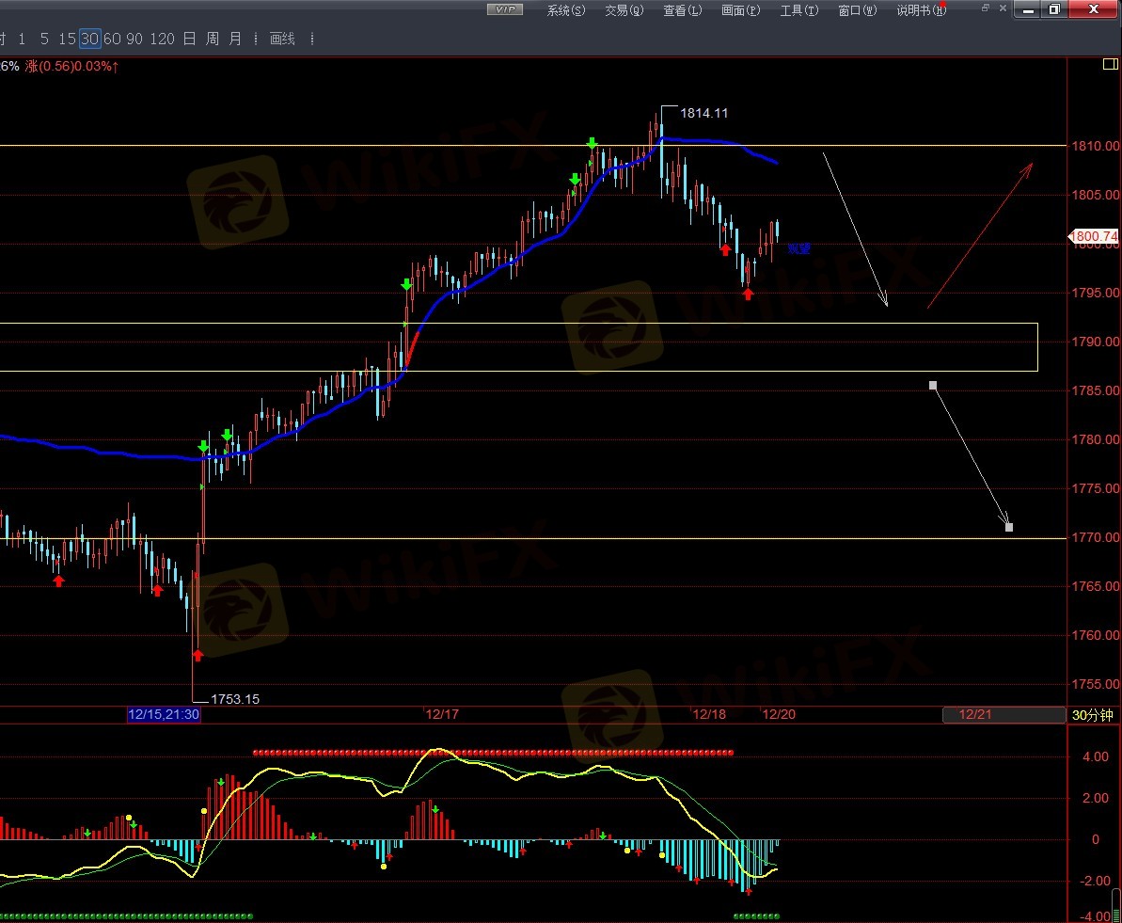Open the 说明书(H) help menu
Image resolution: width=1122 pixels, height=923 pixels.
(x=919, y=10)
